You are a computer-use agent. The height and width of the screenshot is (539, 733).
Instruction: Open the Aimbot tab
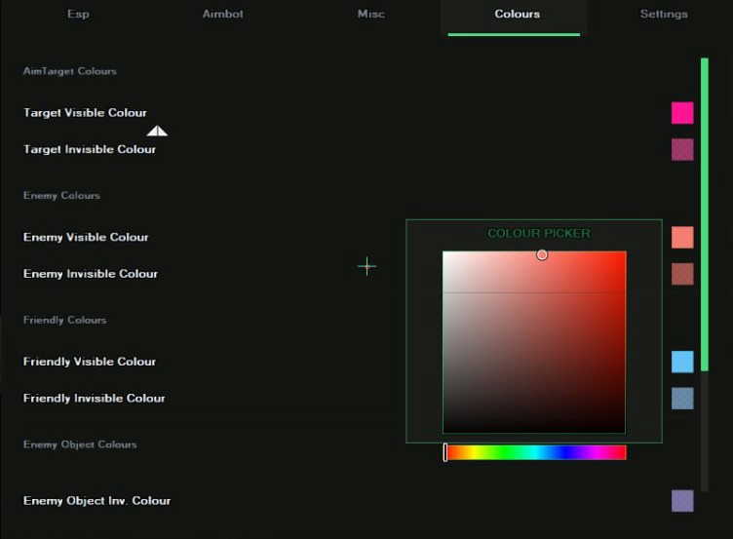pos(222,14)
